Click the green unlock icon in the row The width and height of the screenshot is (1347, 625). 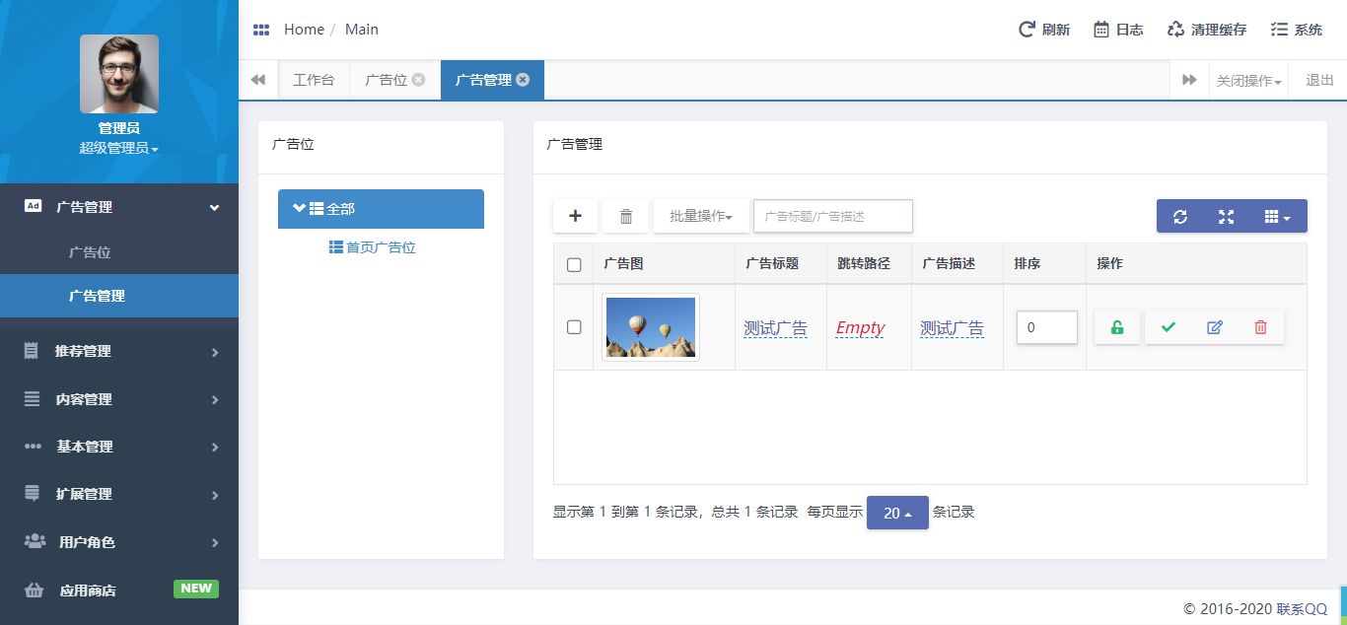click(x=1116, y=327)
